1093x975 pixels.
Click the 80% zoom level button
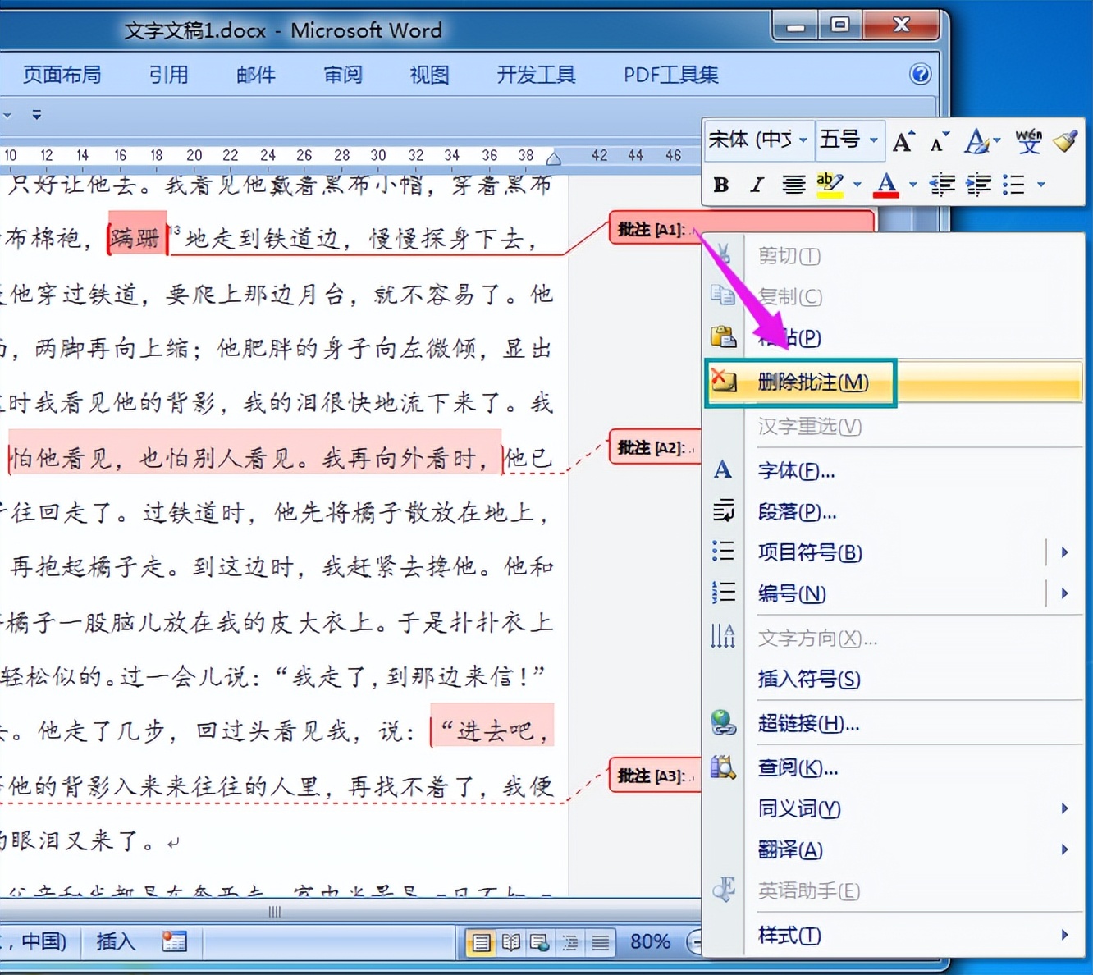[649, 941]
